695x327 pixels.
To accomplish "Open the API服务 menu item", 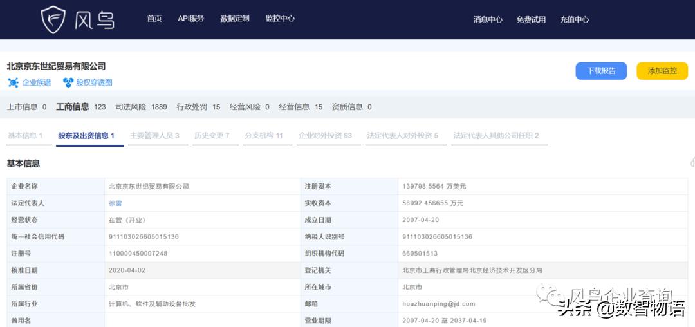I will coord(191,19).
